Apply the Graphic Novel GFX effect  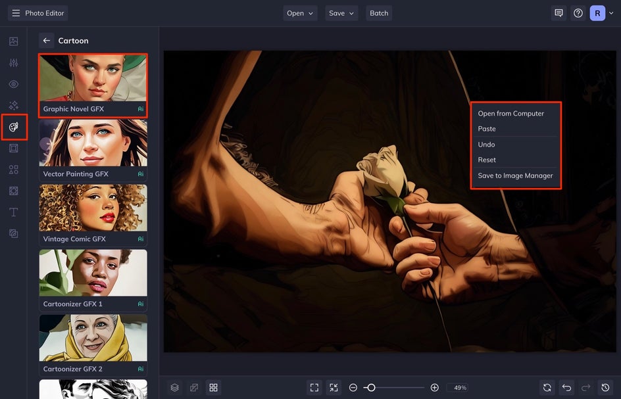pyautogui.click(x=93, y=85)
